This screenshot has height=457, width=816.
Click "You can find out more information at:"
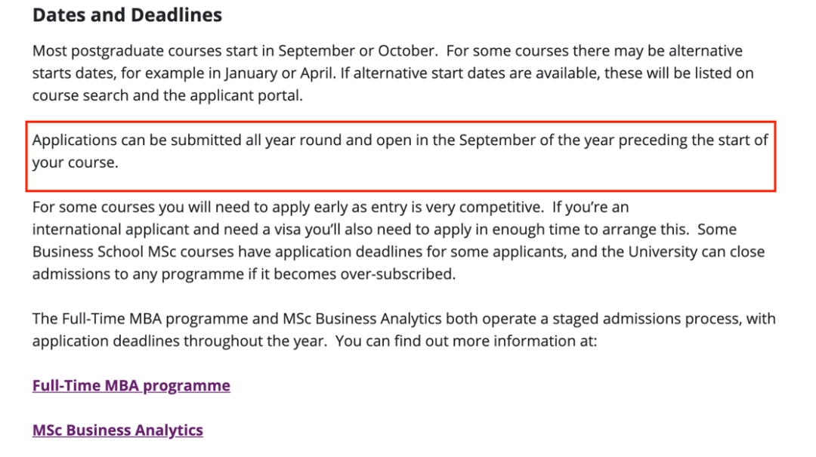click(x=465, y=341)
